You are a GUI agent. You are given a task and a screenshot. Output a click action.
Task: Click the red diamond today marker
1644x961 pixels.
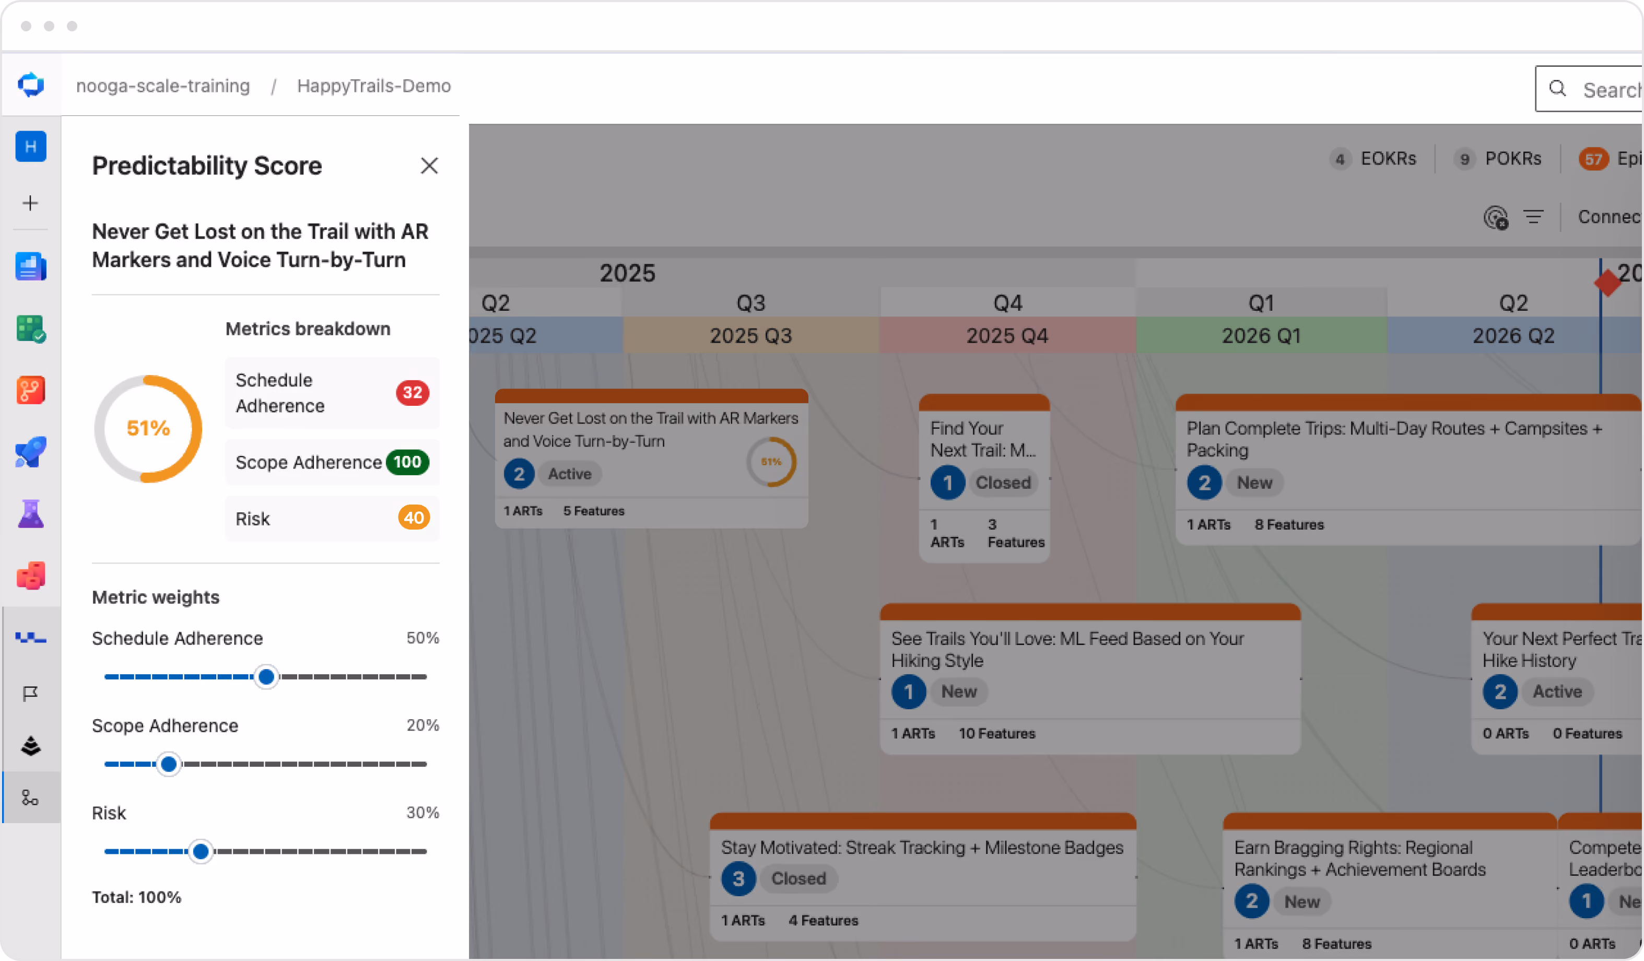(1607, 283)
